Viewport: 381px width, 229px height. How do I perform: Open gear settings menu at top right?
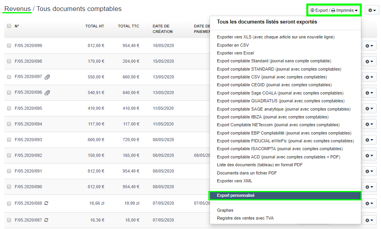coord(372,11)
